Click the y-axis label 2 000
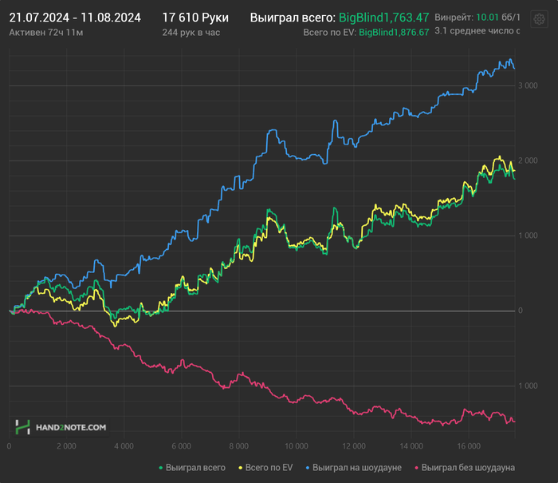Screen dimensions: 558x483 pyautogui.click(x=528, y=160)
